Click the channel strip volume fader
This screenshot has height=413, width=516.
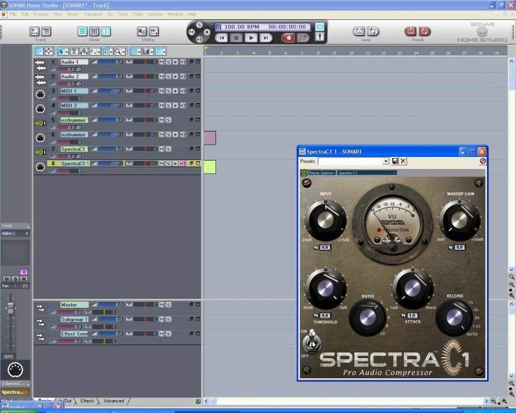10,308
